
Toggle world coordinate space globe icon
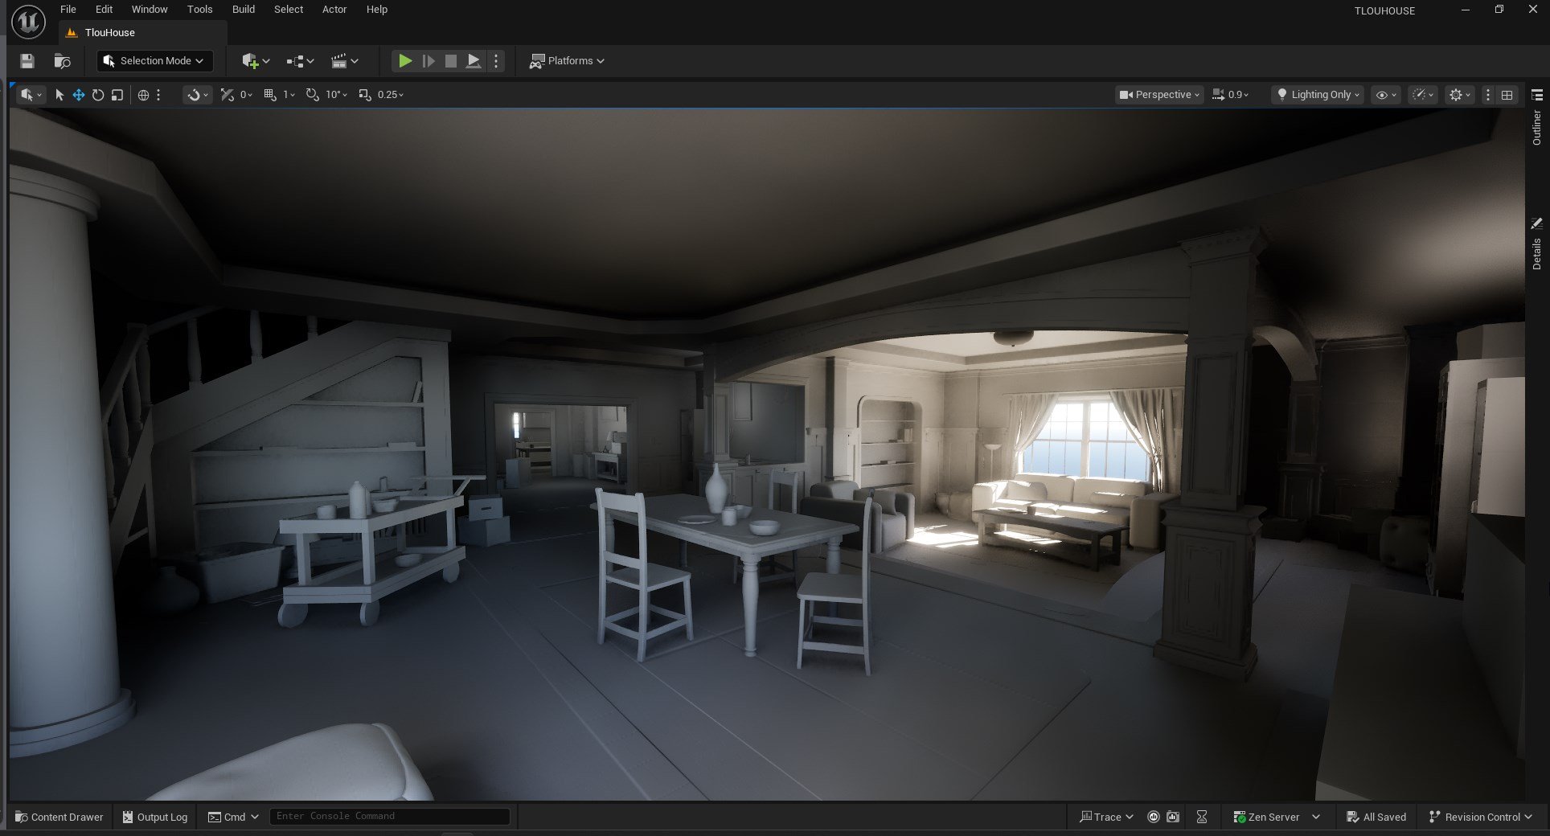(143, 95)
